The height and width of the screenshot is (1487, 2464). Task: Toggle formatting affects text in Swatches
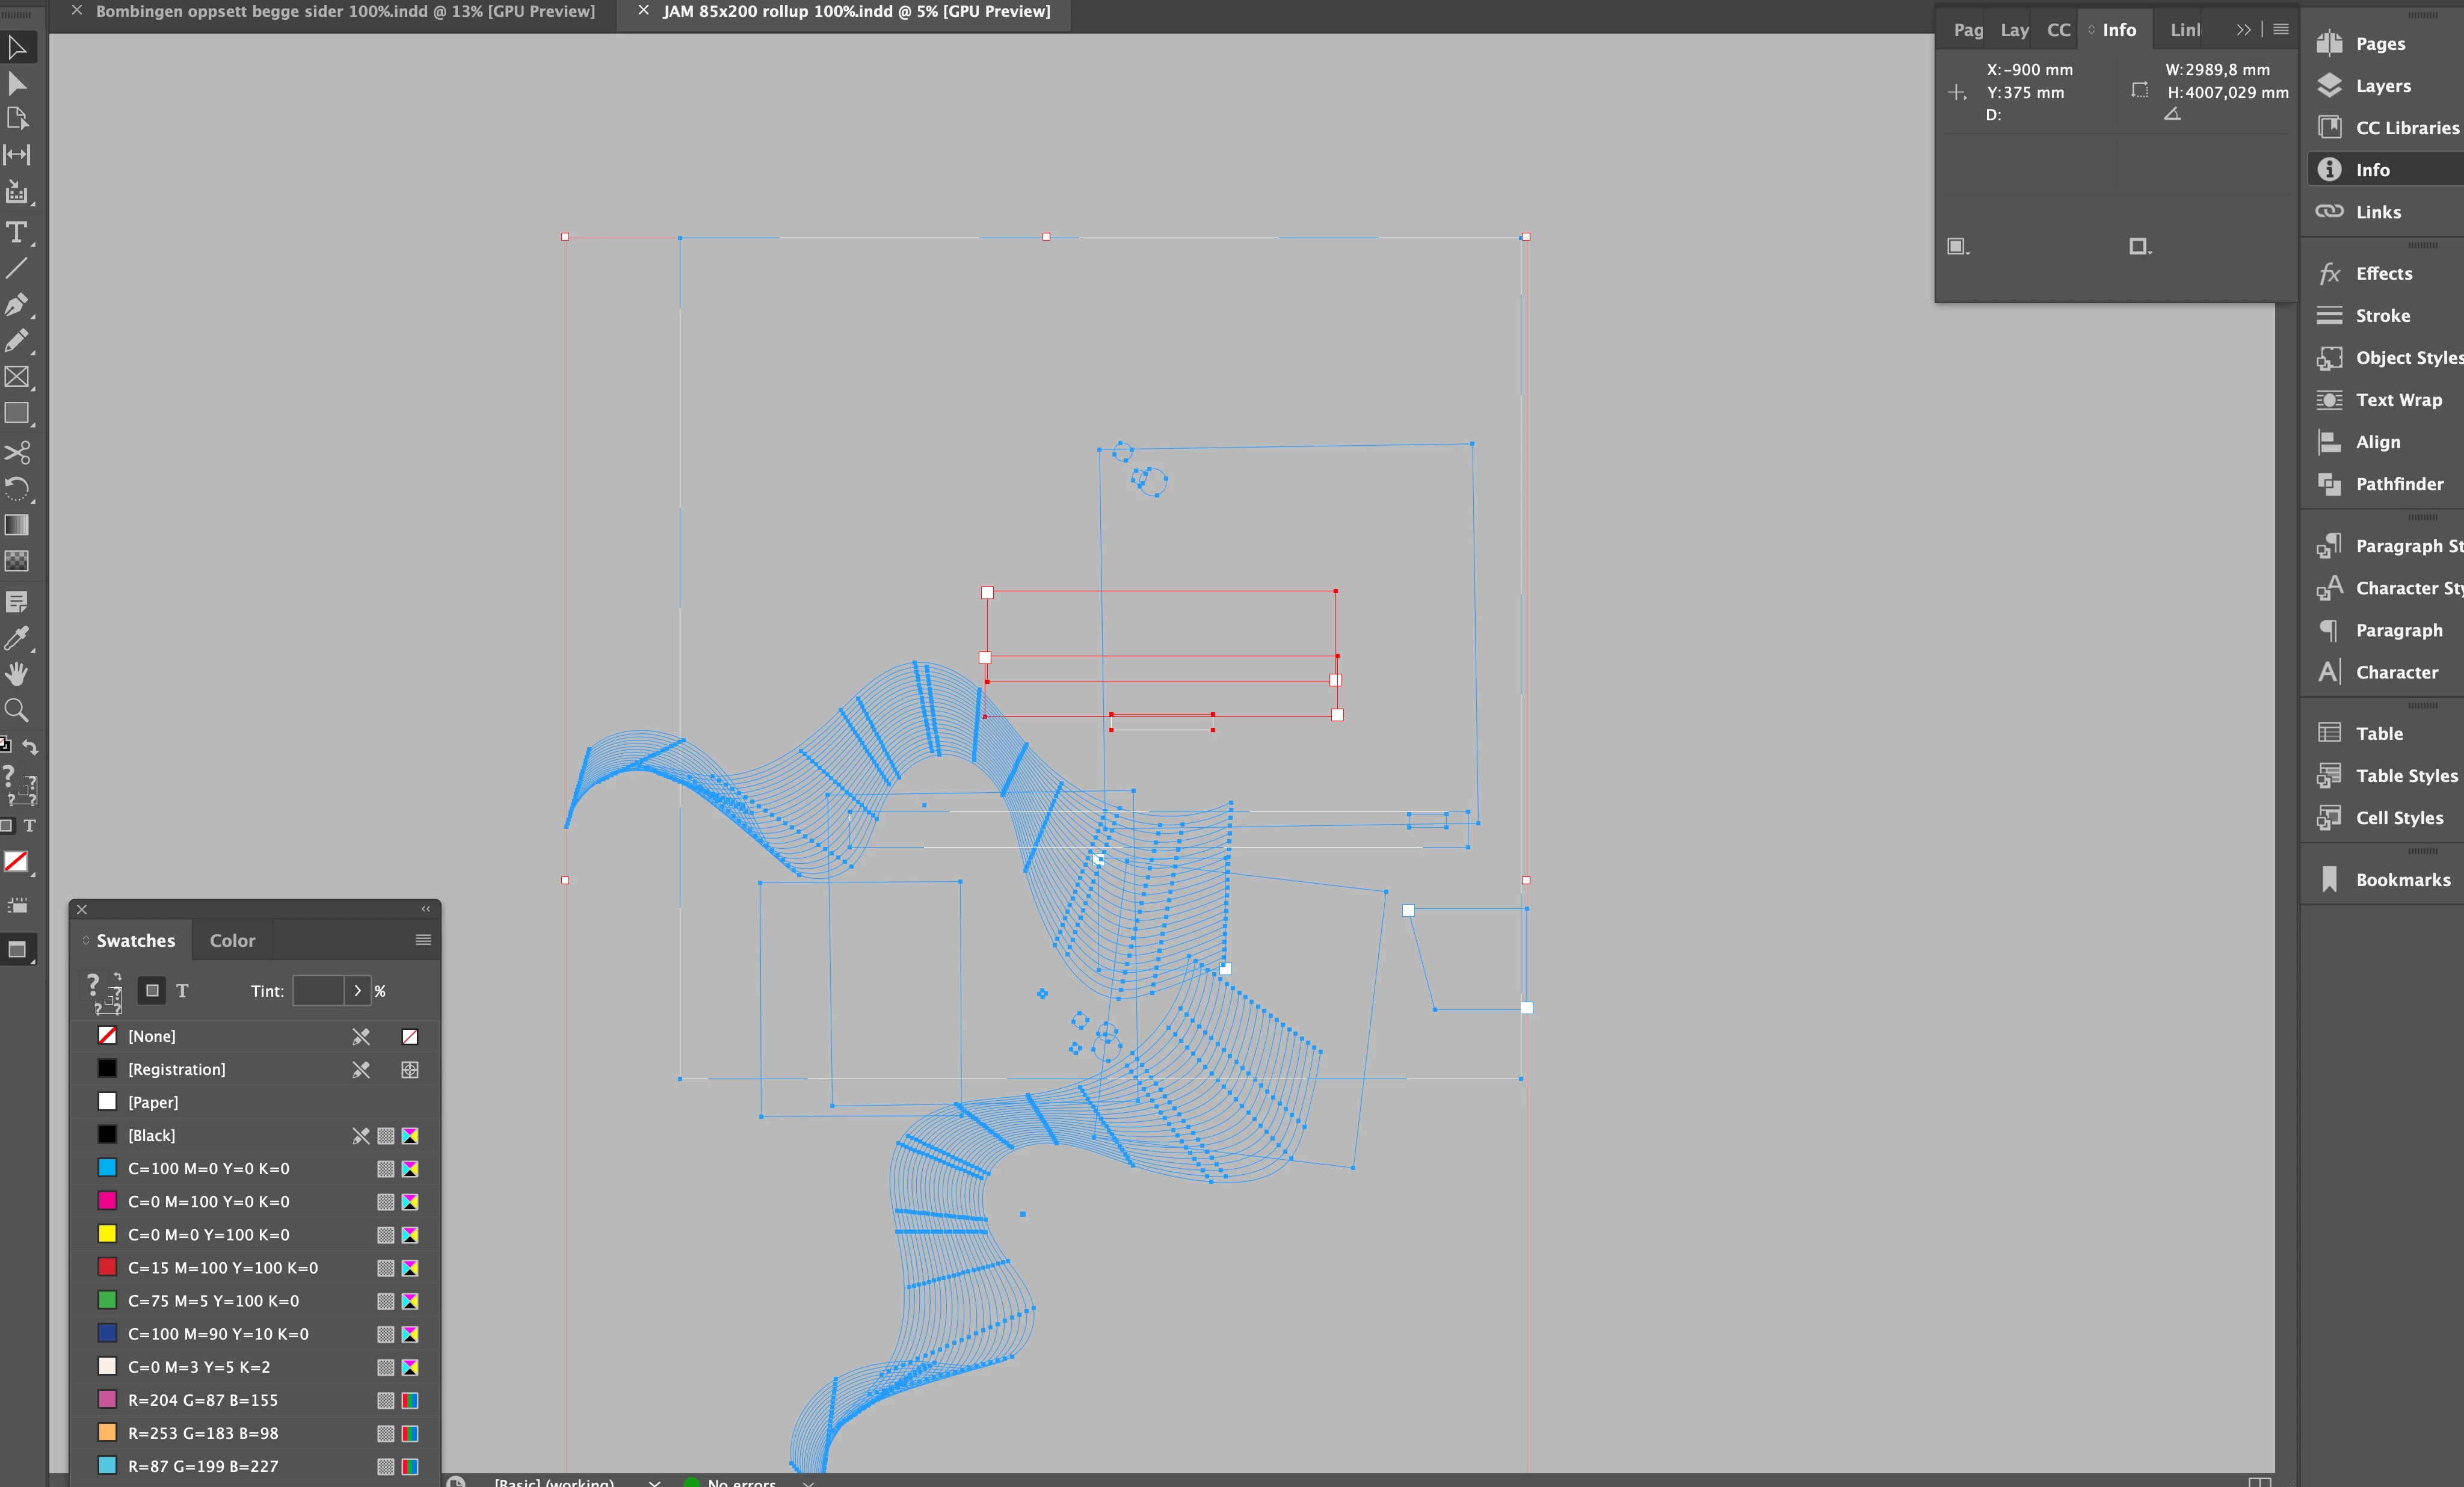coord(182,991)
